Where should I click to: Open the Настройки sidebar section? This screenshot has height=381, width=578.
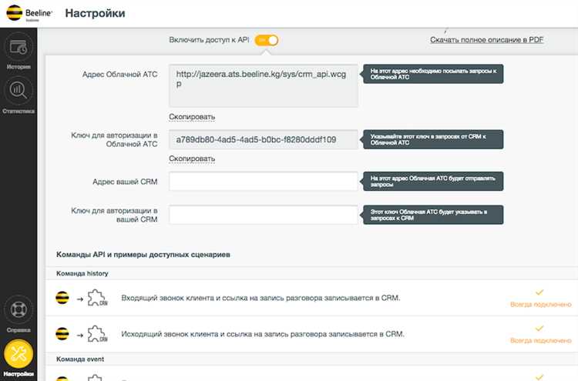(18, 358)
